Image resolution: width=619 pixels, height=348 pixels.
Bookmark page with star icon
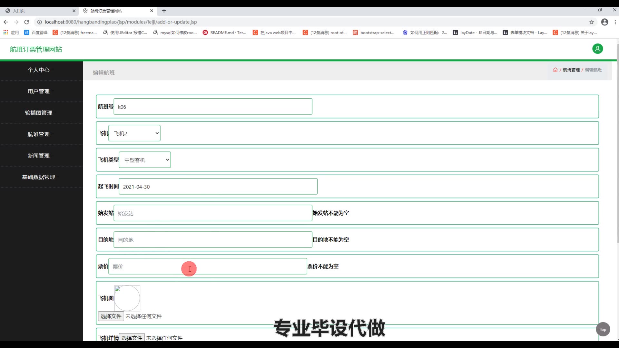click(x=592, y=22)
